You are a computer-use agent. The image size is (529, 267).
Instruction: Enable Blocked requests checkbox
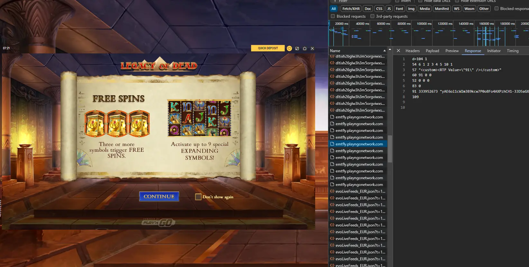[333, 16]
